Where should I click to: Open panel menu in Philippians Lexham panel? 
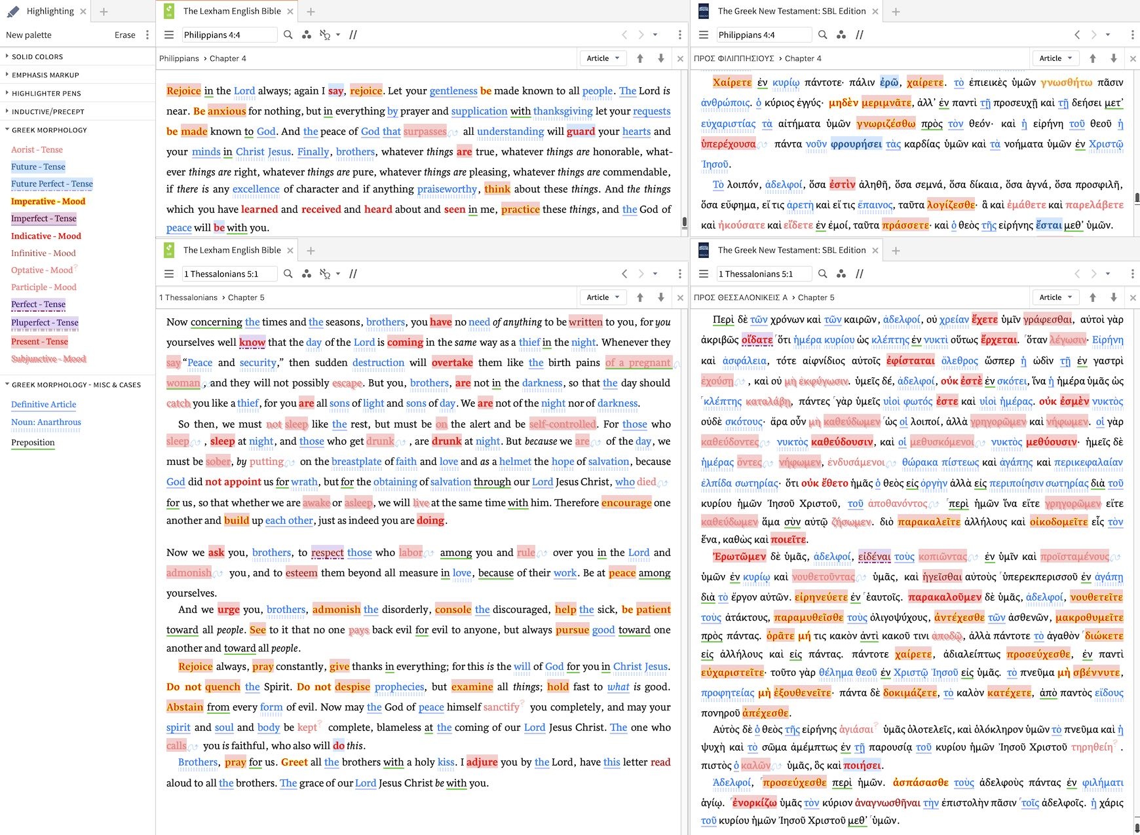point(169,35)
